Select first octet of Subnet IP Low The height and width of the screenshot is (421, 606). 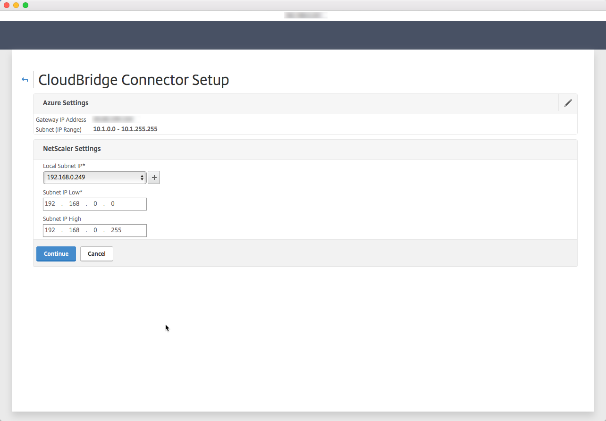tap(50, 204)
